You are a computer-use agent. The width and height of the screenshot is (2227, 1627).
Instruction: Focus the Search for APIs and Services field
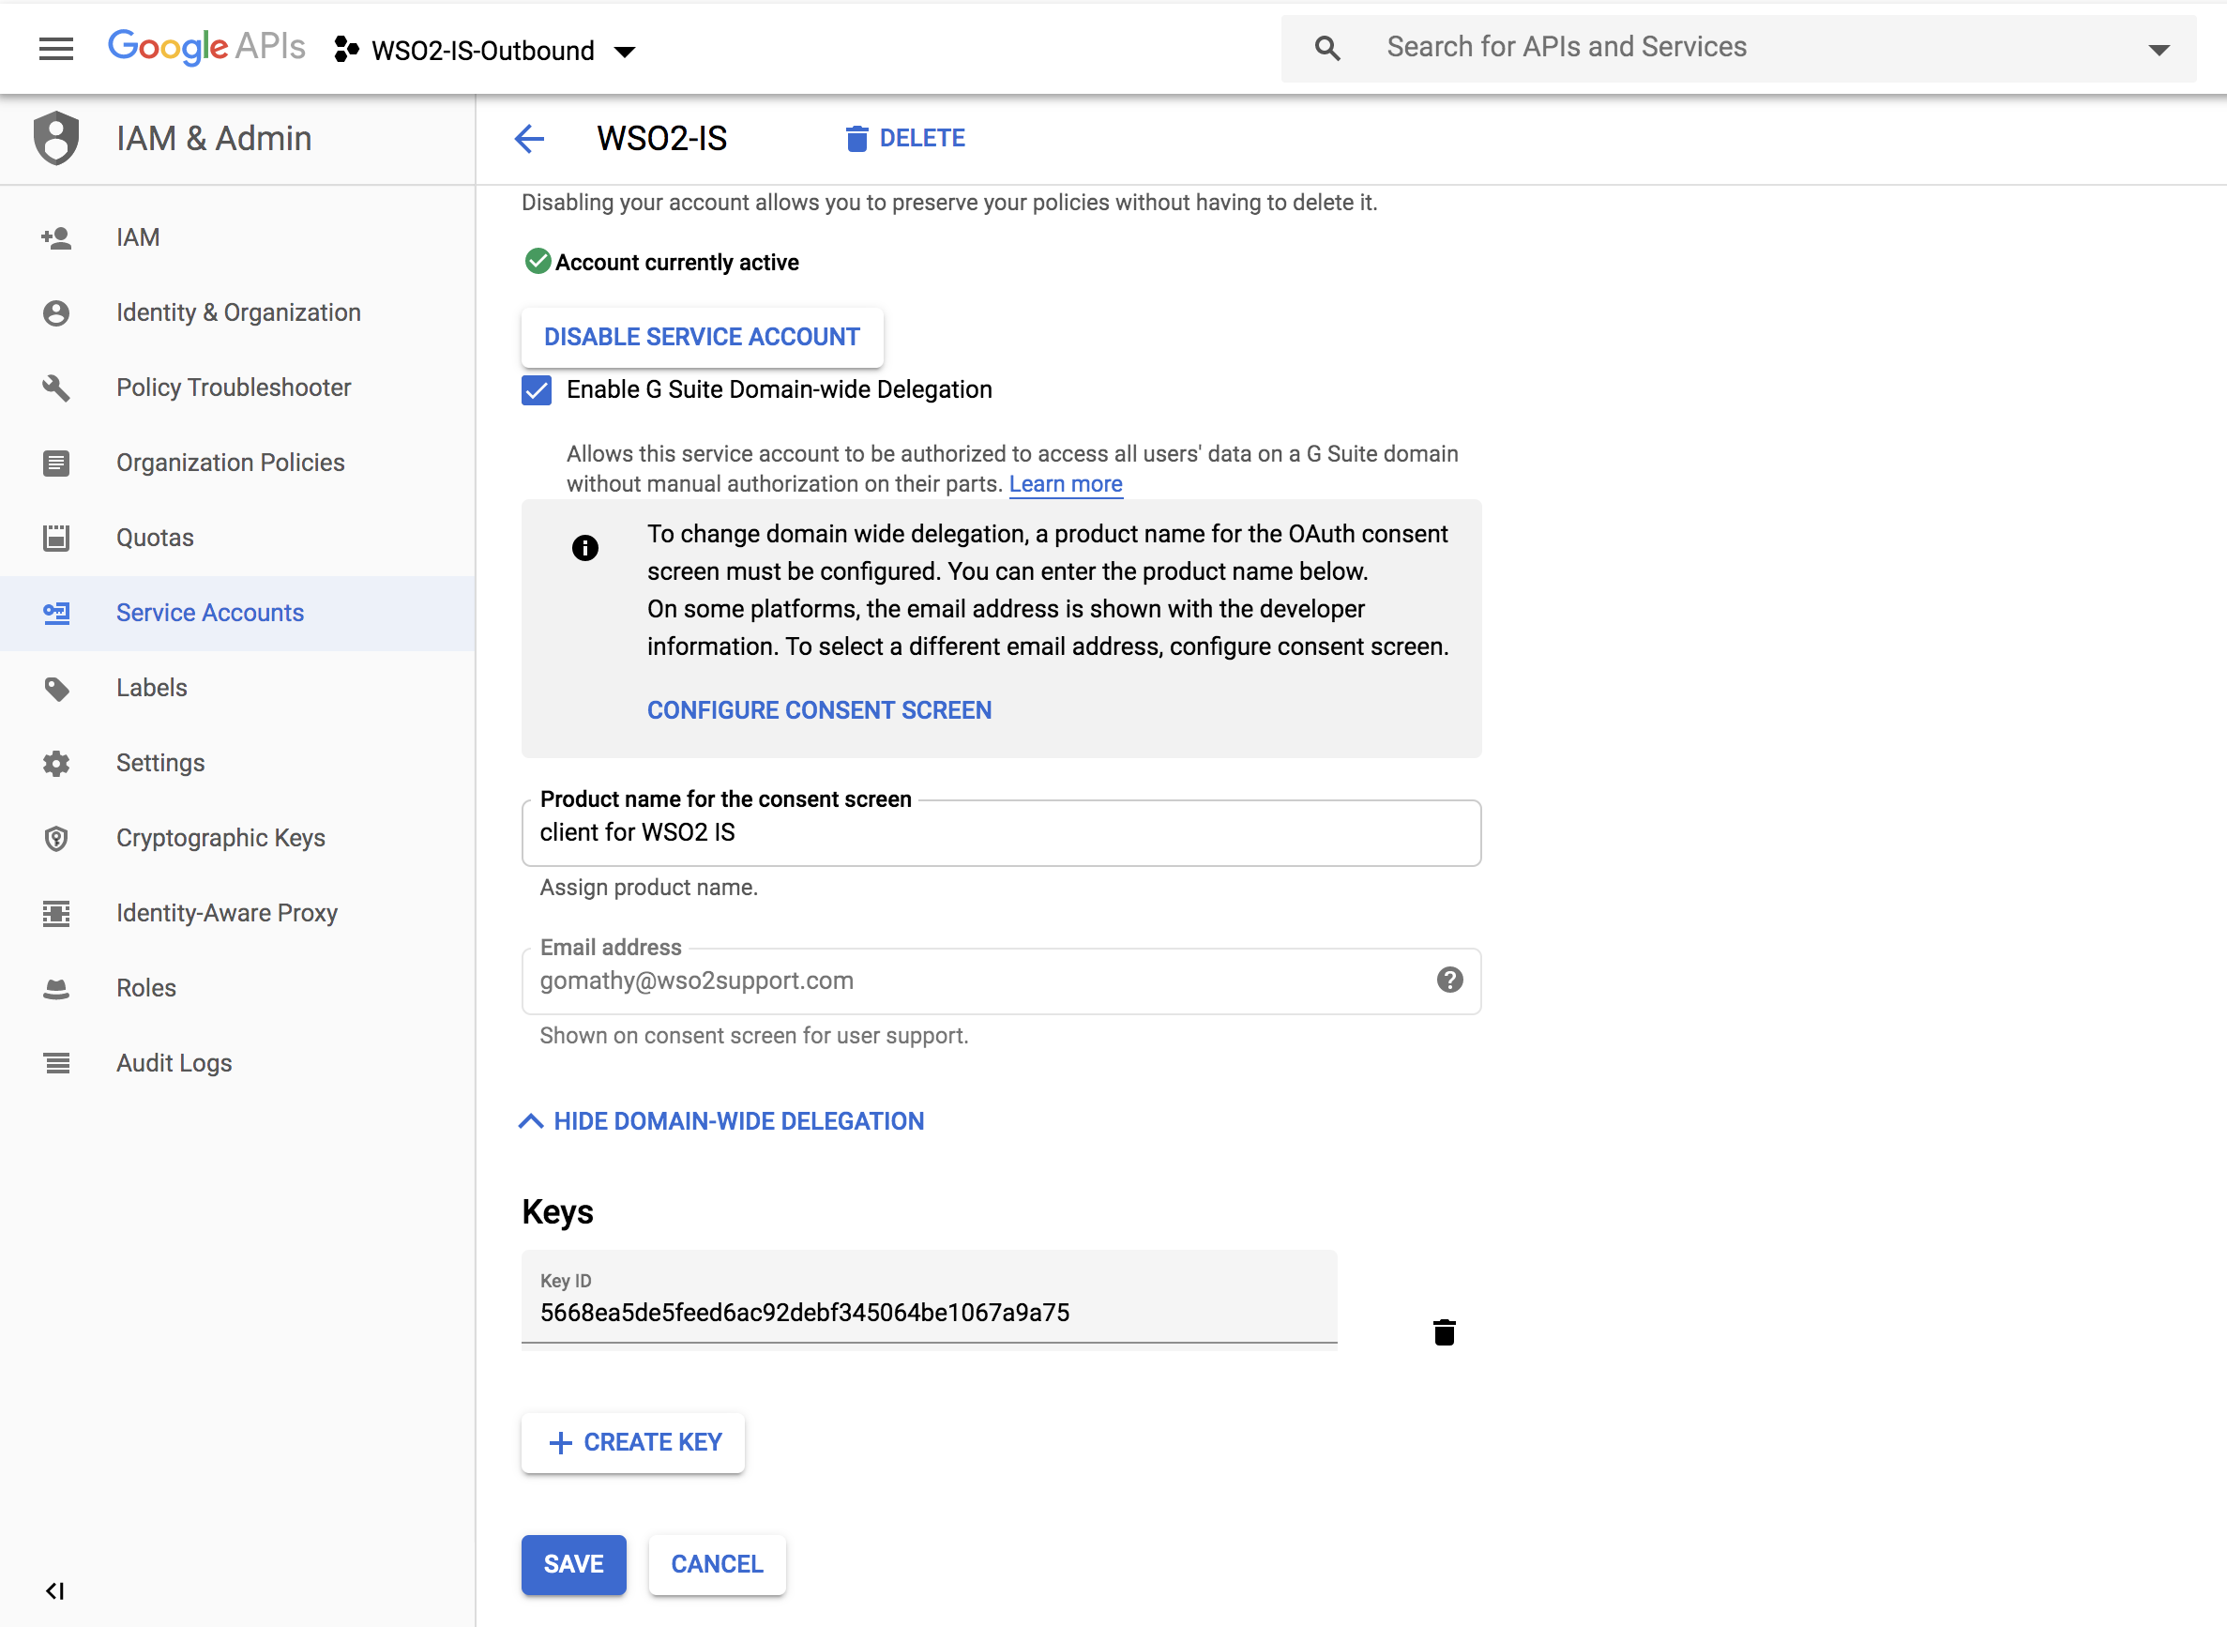coord(1737,47)
